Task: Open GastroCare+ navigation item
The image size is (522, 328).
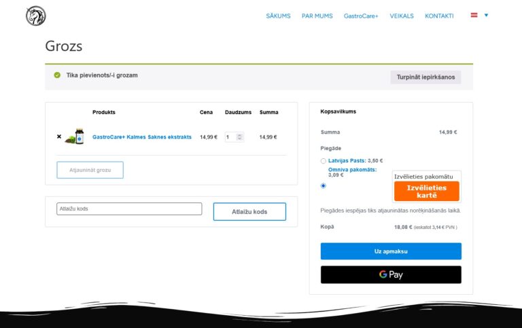Action: pyautogui.click(x=361, y=16)
